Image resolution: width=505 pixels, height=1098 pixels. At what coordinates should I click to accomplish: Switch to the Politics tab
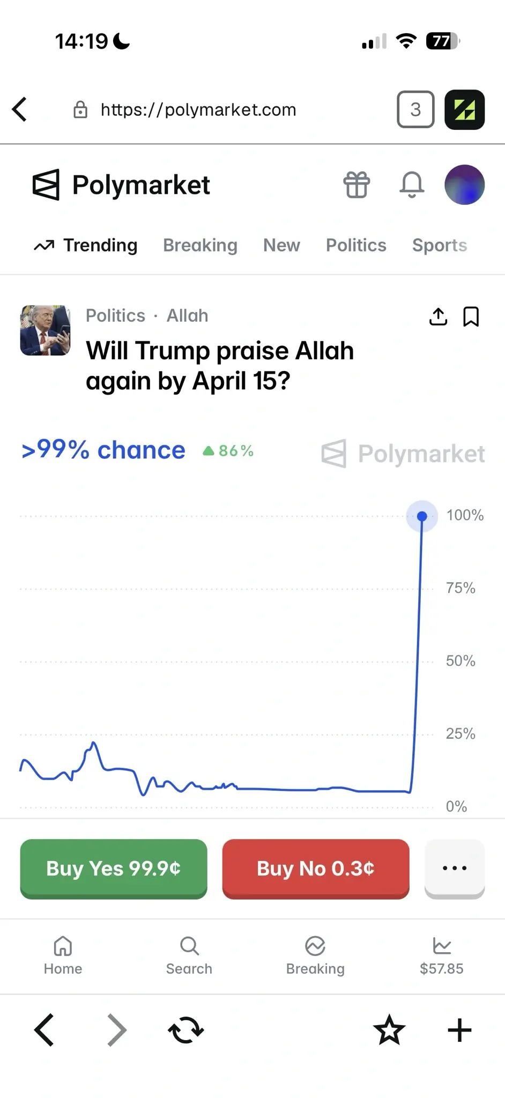[356, 245]
